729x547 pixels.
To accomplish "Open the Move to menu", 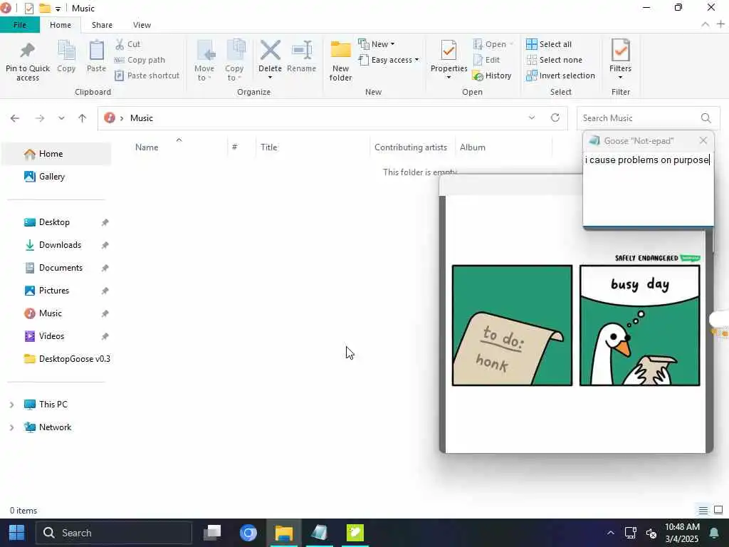I will click(x=204, y=61).
